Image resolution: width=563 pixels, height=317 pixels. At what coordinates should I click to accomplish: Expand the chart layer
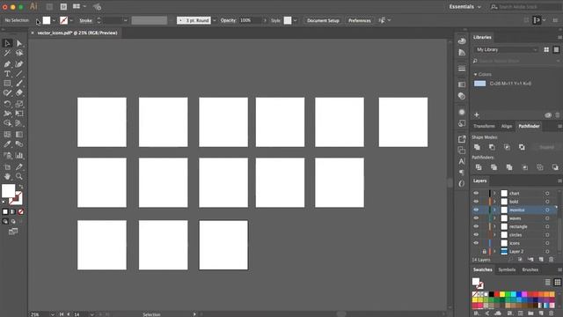(494, 194)
